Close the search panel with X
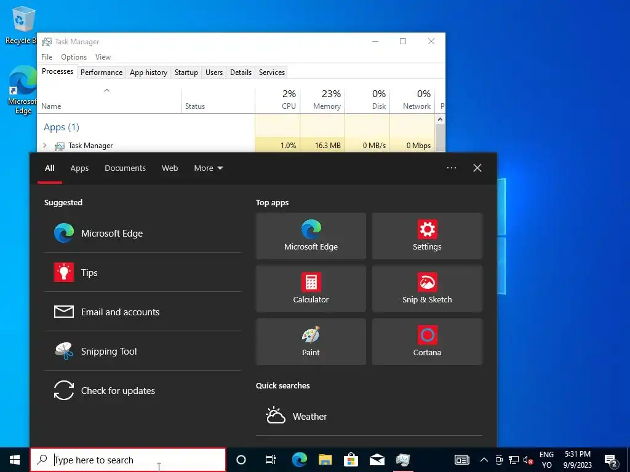 [x=477, y=168]
